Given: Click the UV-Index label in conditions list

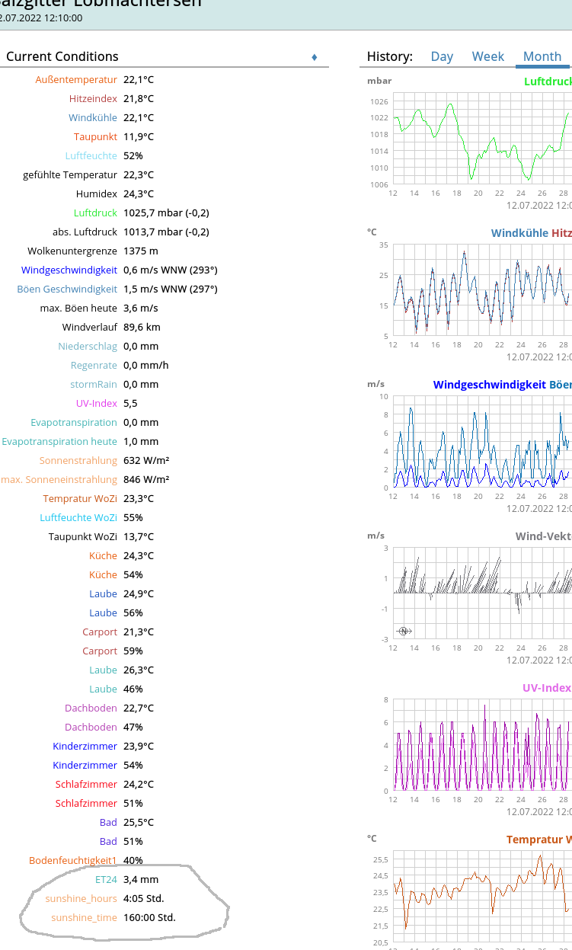Looking at the screenshot, I should click(x=97, y=403).
